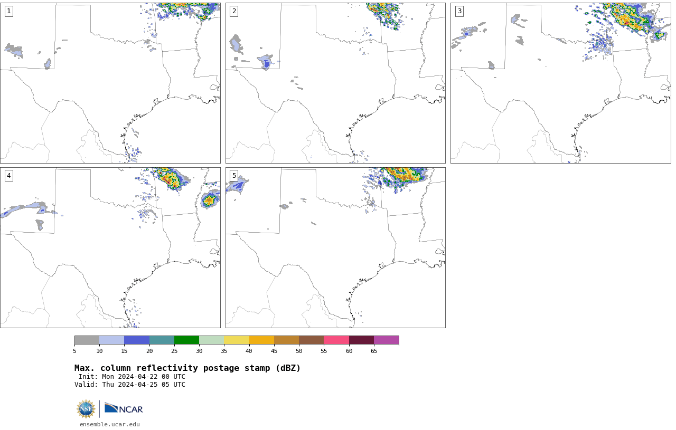Click the teal 20-25 dBZ swatch

click(162, 340)
